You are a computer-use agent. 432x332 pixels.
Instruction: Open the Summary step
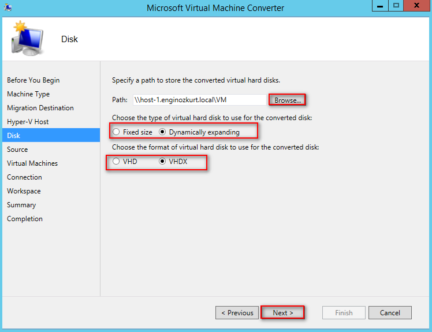pyautogui.click(x=21, y=205)
